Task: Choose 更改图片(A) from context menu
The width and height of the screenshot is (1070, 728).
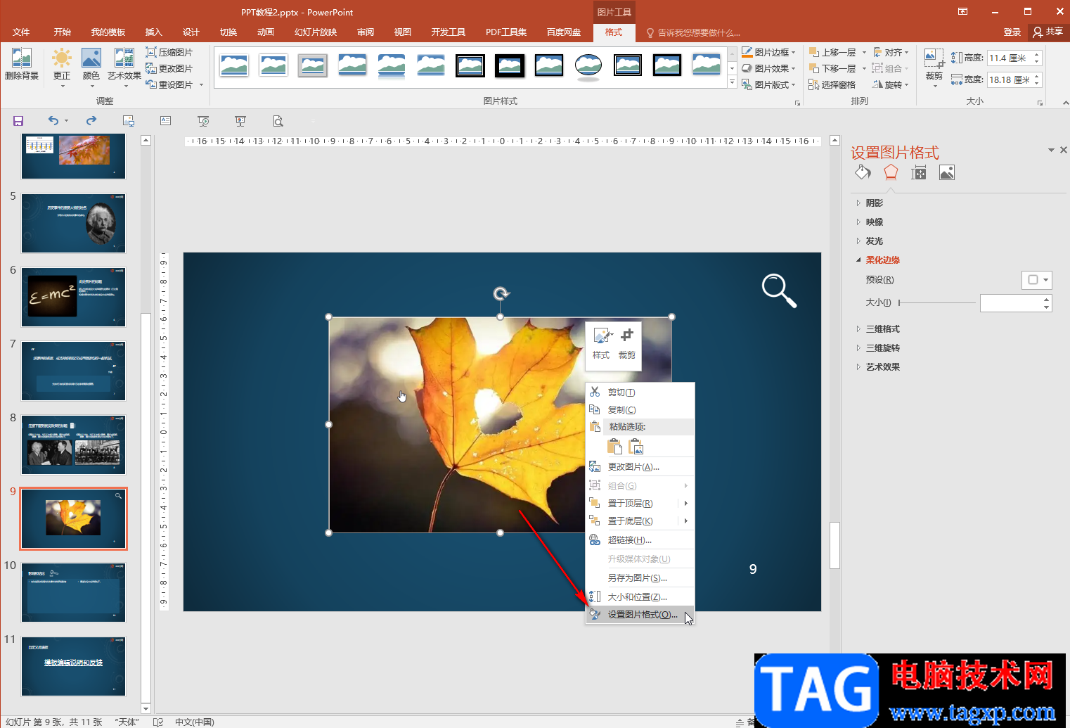Action: click(640, 467)
